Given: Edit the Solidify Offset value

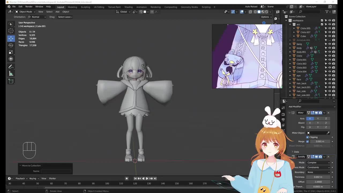Looking at the screenshot, I should pos(318,182).
